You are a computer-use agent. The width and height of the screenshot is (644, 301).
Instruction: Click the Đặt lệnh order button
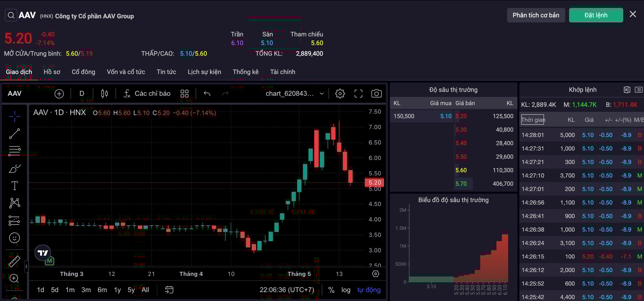pyautogui.click(x=596, y=15)
